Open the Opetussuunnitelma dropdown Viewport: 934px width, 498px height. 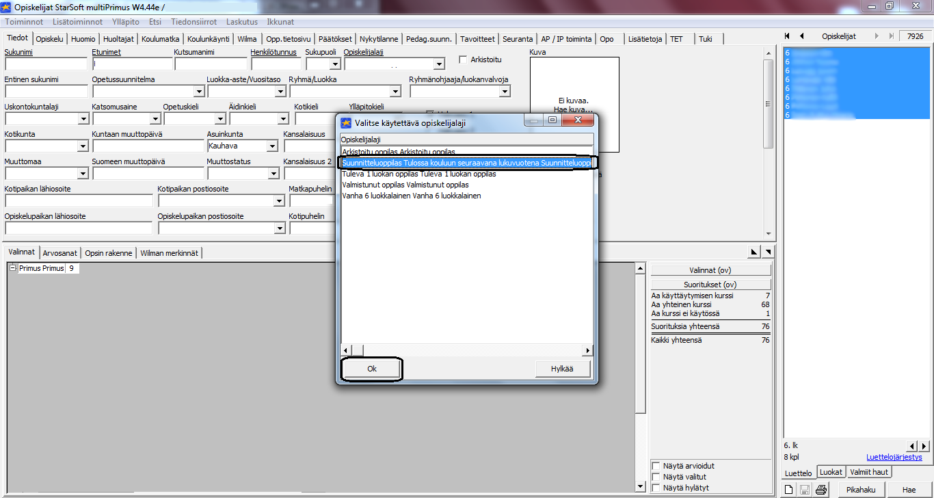click(x=198, y=92)
